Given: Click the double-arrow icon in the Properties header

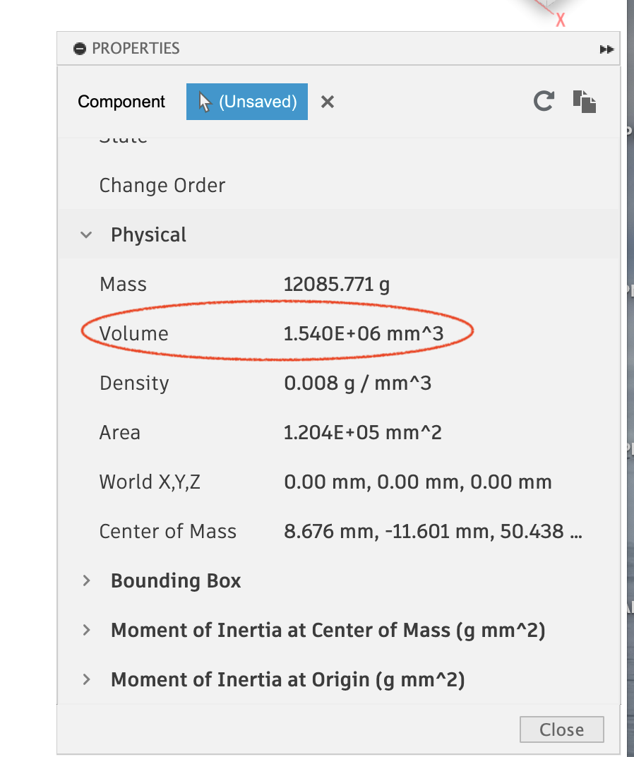Looking at the screenshot, I should (x=606, y=49).
